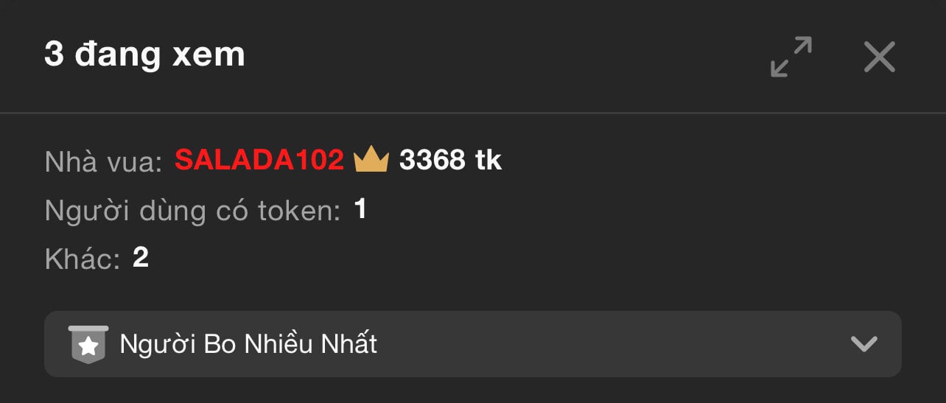This screenshot has width=946, height=403.
Task: Select the Nhà vua label
Action: tap(103, 161)
